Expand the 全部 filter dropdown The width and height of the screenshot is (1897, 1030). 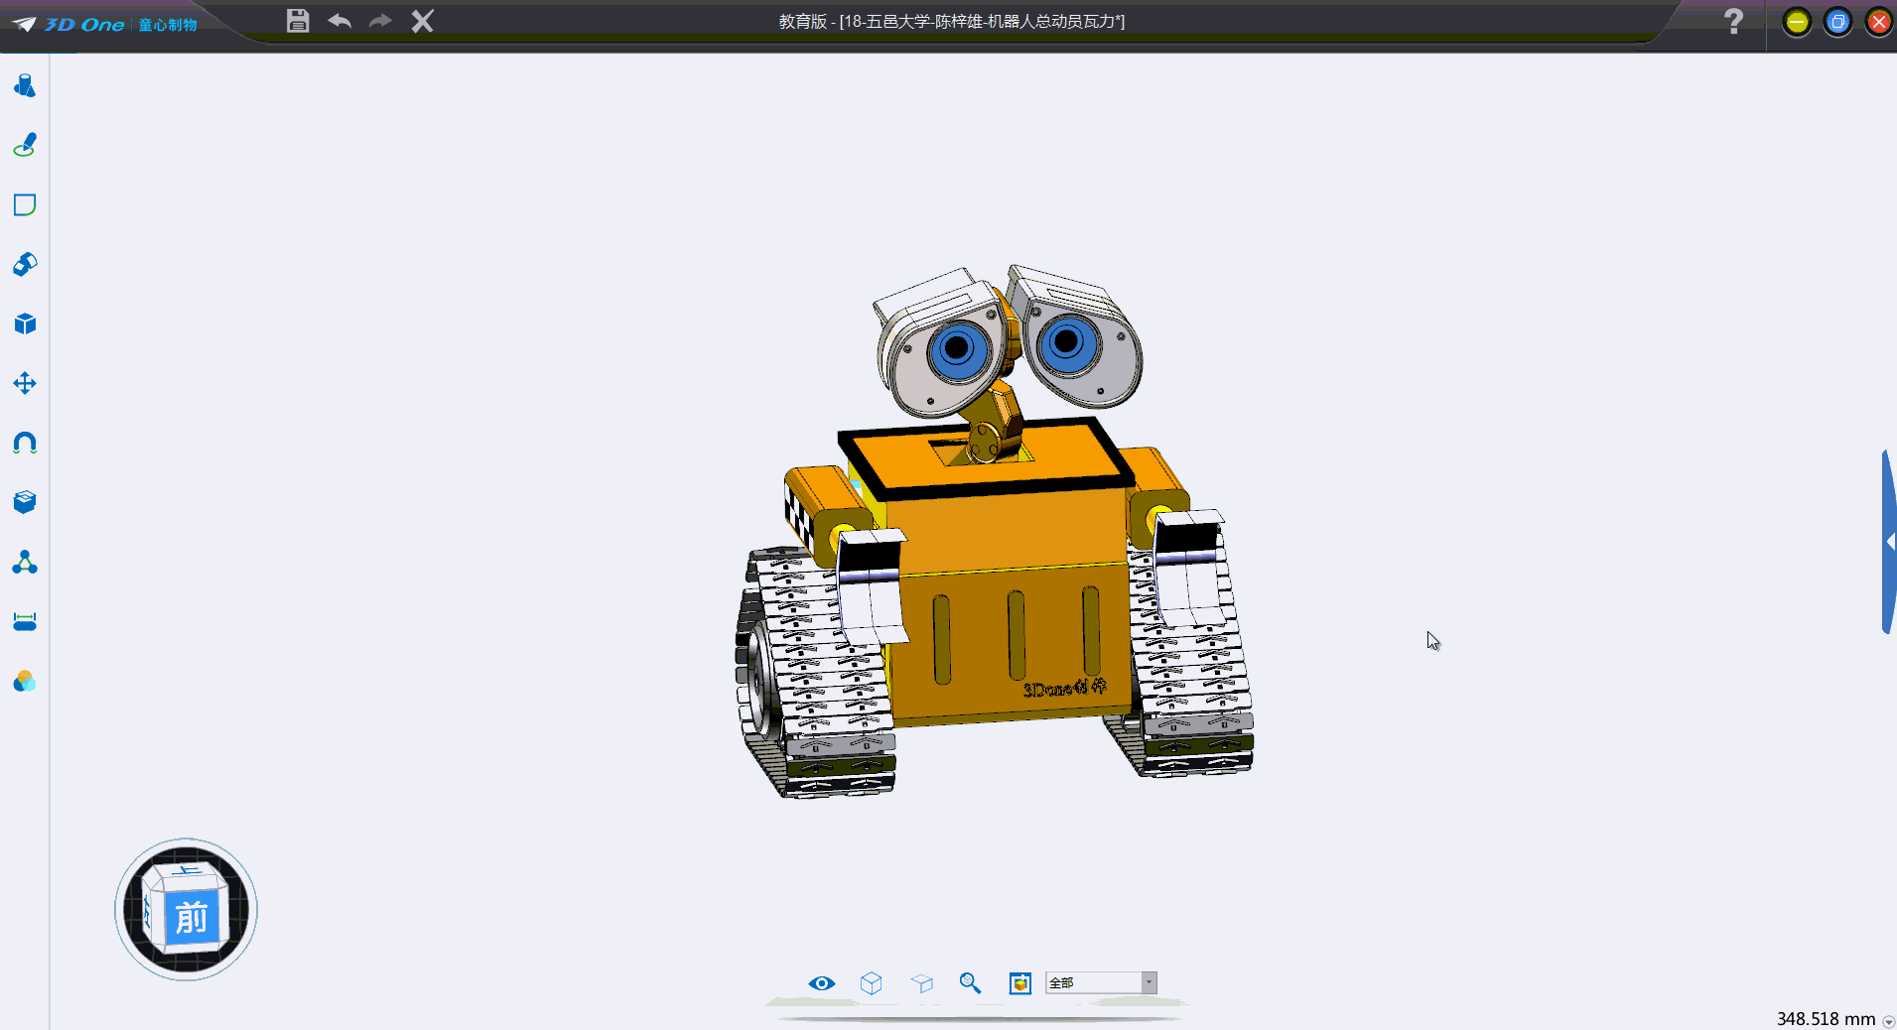(1149, 982)
